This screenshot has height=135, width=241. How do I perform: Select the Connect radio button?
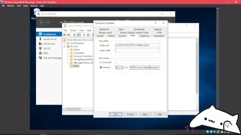101,67
